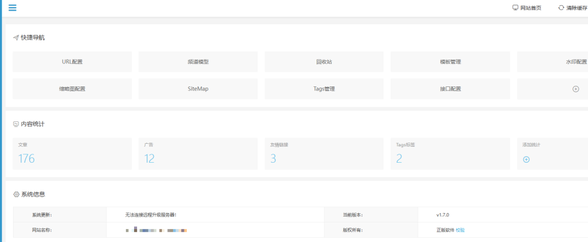Open the 水印配置 shortcut
This screenshot has width=588, height=242.
572,62
